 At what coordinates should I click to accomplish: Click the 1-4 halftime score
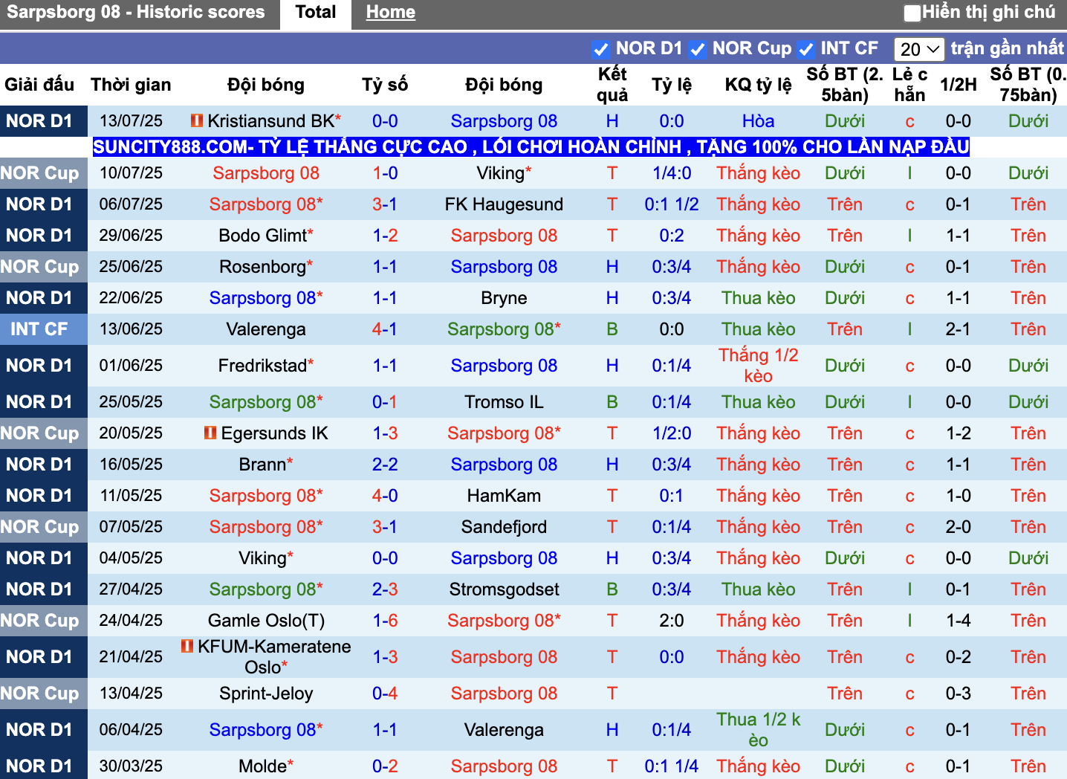coord(958,621)
